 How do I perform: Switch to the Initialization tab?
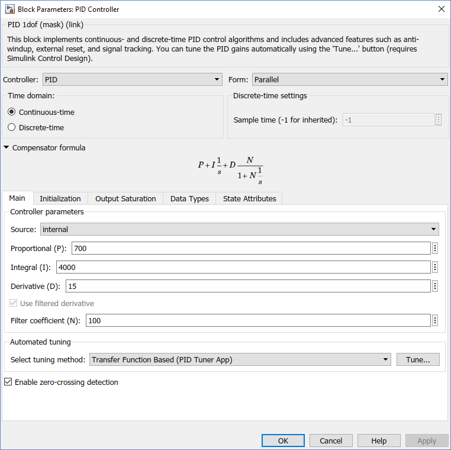pyautogui.click(x=60, y=198)
